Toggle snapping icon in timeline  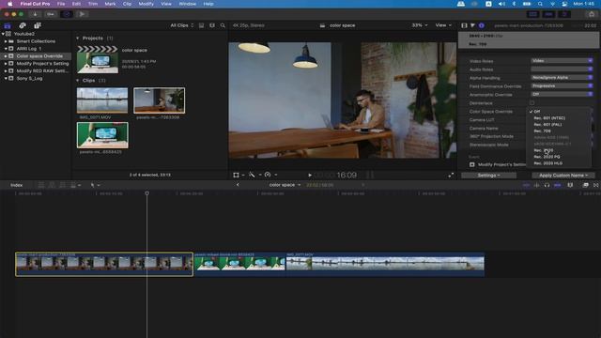[x=558, y=185]
